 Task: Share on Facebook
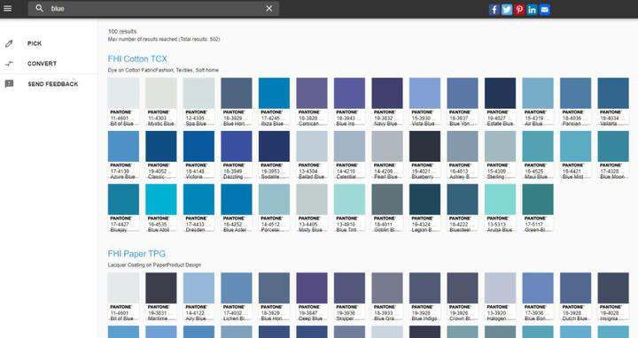(494, 10)
